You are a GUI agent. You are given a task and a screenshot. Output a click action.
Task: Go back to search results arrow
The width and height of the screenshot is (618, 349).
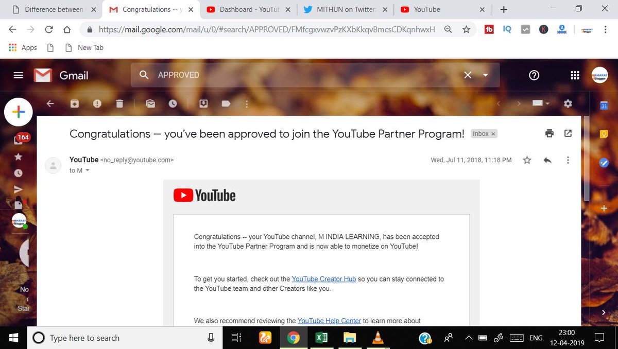[x=50, y=103]
